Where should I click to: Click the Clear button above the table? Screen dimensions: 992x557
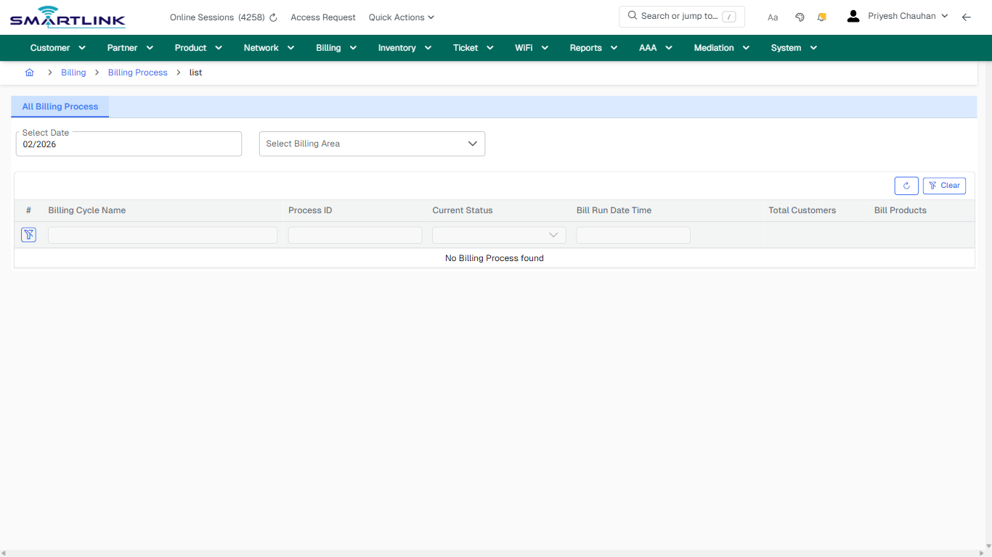coord(944,186)
